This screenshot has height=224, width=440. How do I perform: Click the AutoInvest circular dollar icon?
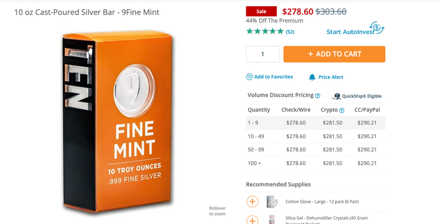click(x=376, y=28)
